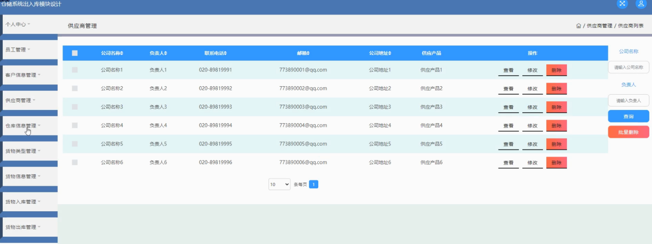Check the row for 公司名称3

click(75, 107)
